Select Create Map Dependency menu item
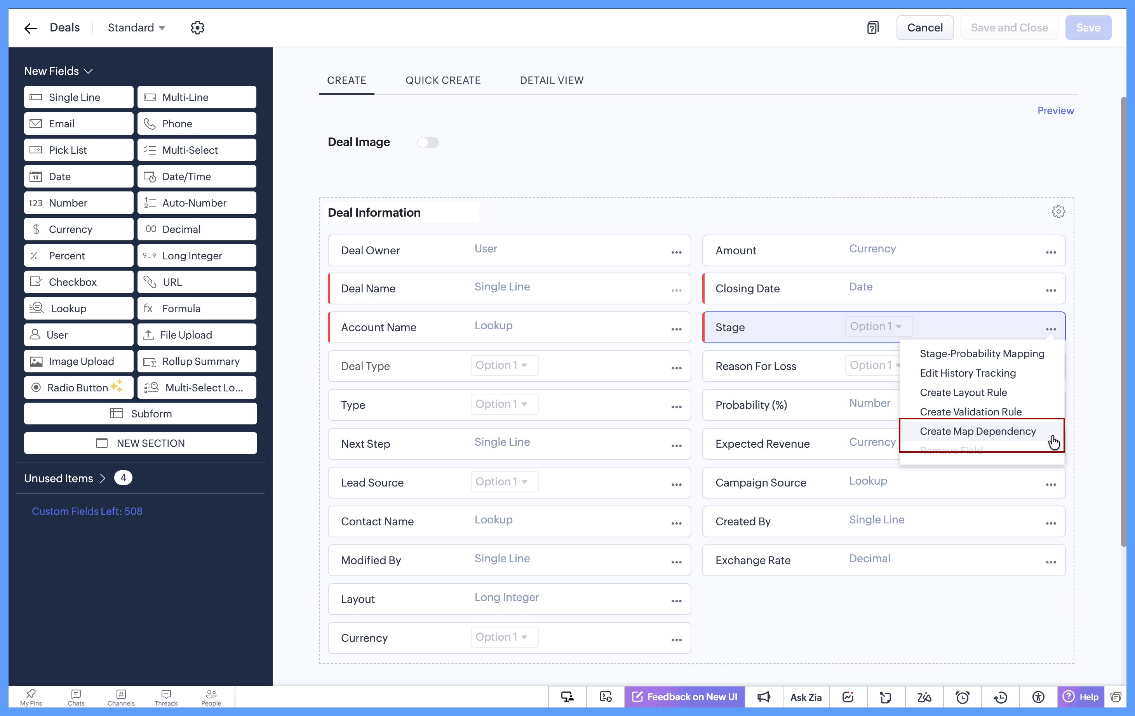The image size is (1135, 716). [978, 431]
